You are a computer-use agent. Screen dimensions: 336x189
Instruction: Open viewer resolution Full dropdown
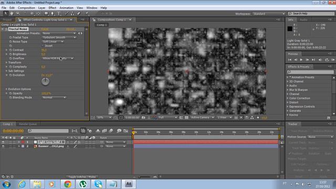[168, 118]
